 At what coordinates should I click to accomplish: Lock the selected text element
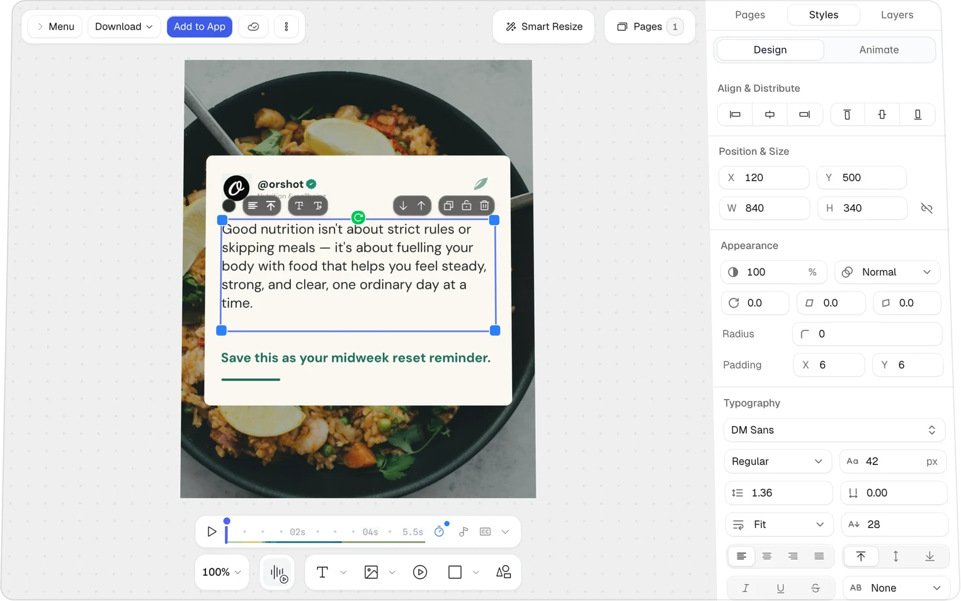tap(467, 206)
